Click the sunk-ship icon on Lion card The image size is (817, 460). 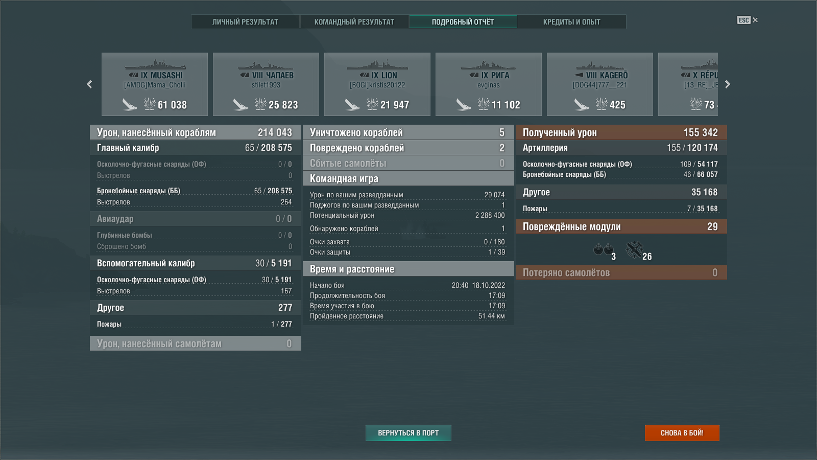click(x=352, y=104)
